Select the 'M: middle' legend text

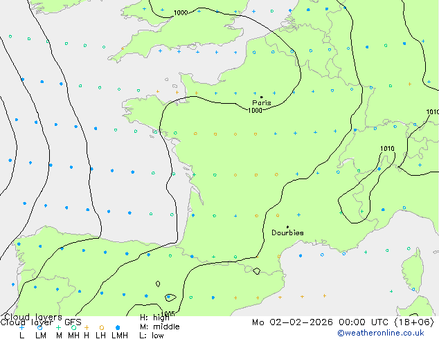(x=159, y=327)
